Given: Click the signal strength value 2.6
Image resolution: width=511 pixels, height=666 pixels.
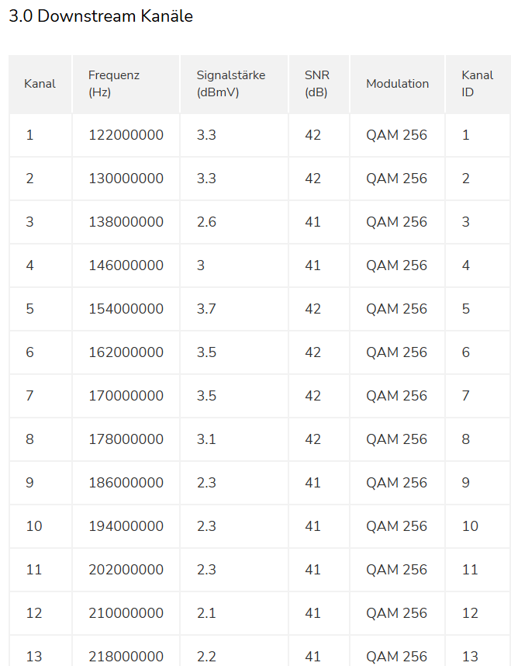Looking at the screenshot, I should pos(206,222).
